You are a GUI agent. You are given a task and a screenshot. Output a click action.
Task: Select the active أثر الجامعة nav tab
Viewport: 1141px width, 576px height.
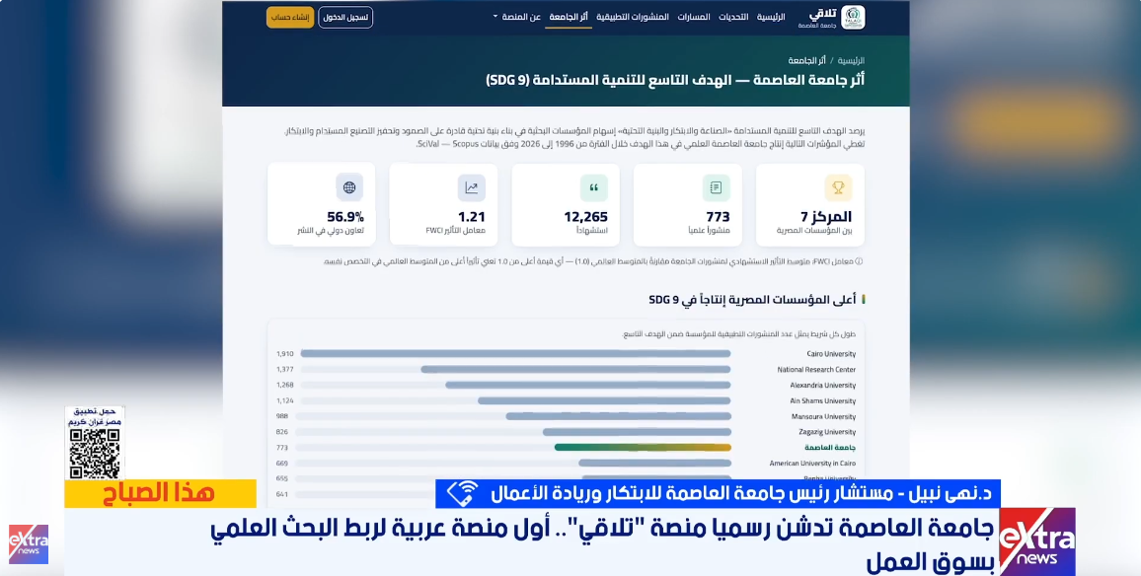pos(569,17)
